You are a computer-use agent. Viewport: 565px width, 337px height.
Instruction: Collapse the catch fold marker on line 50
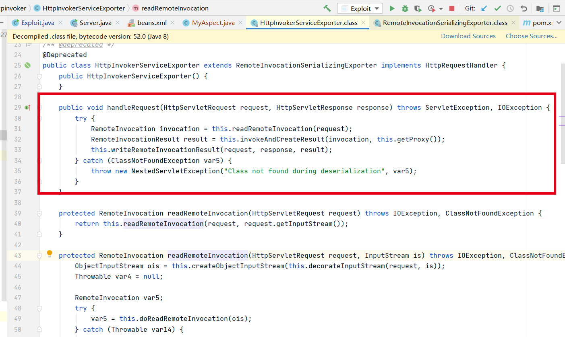(39, 329)
